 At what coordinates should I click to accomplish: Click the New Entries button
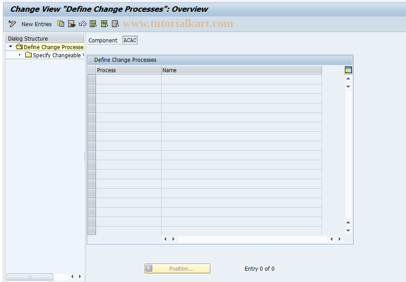tap(37, 24)
